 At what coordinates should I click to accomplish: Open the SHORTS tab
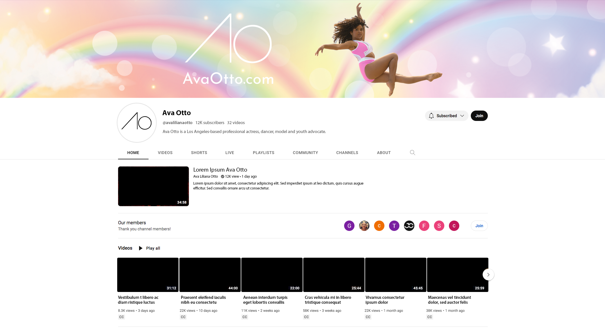(x=199, y=153)
